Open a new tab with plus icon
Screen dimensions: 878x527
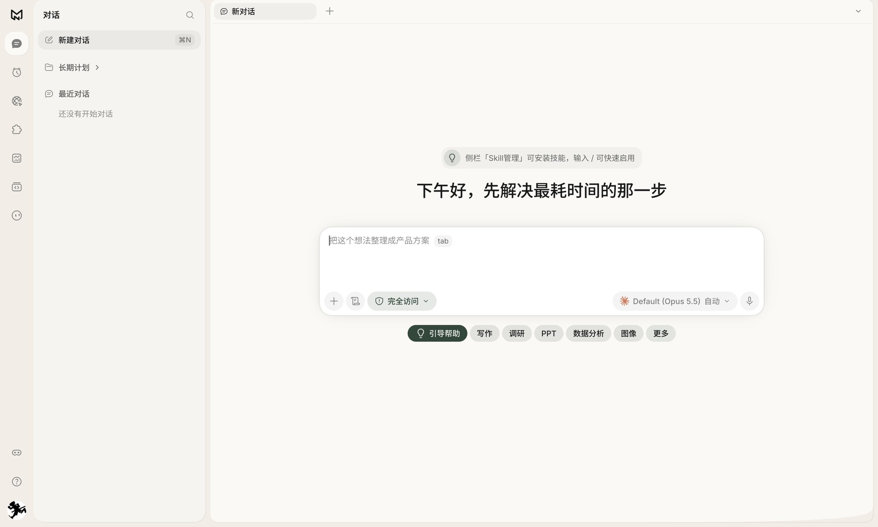(330, 11)
